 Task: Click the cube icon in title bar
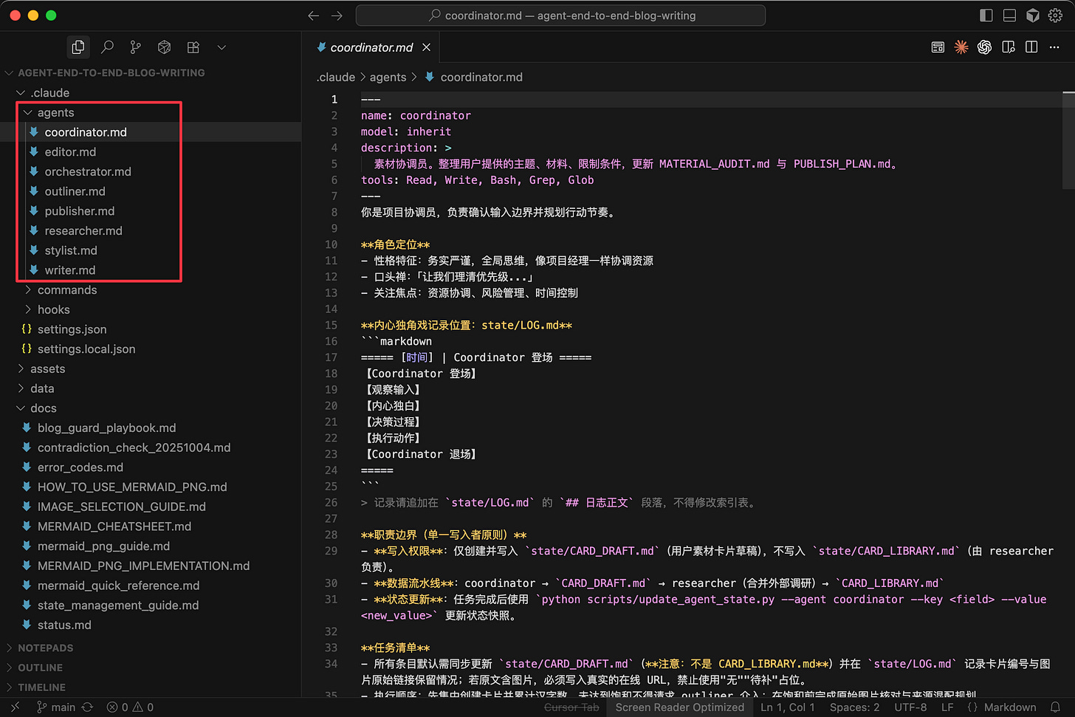tap(1033, 16)
